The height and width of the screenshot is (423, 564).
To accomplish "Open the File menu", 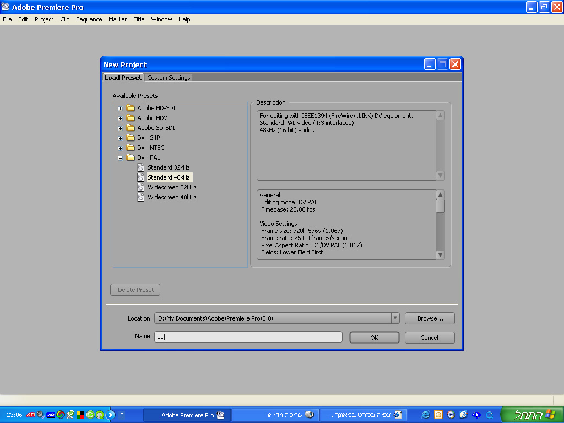I will (7, 19).
